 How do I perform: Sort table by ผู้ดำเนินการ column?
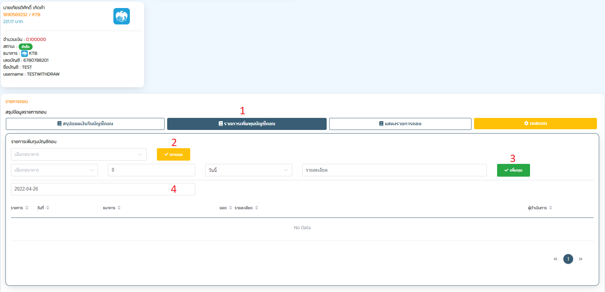(x=550, y=208)
